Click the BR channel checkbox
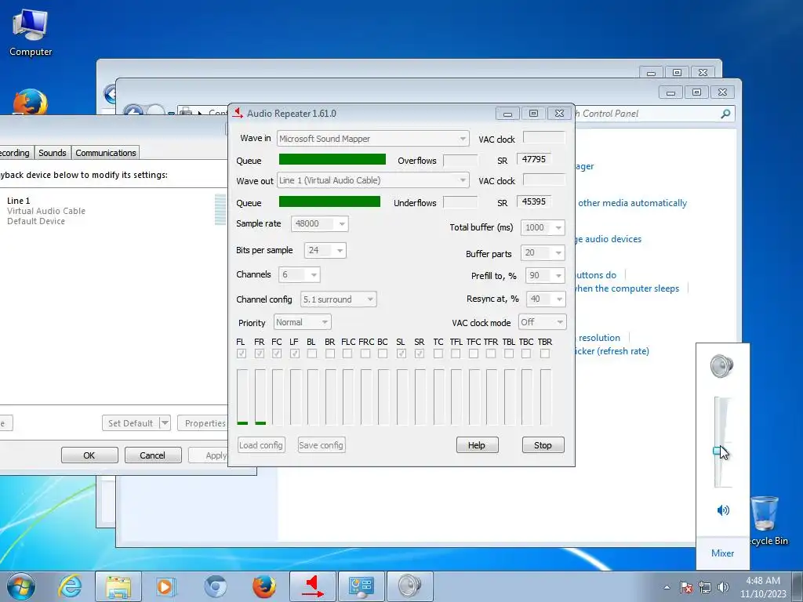 (x=330, y=354)
